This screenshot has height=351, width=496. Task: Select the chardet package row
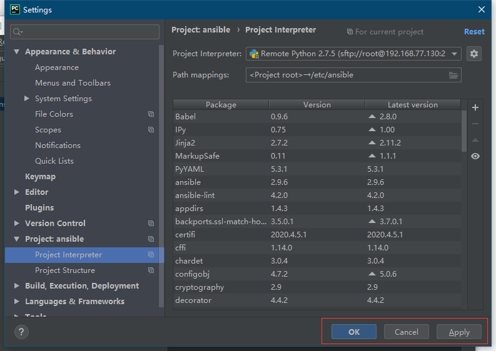[317, 261]
